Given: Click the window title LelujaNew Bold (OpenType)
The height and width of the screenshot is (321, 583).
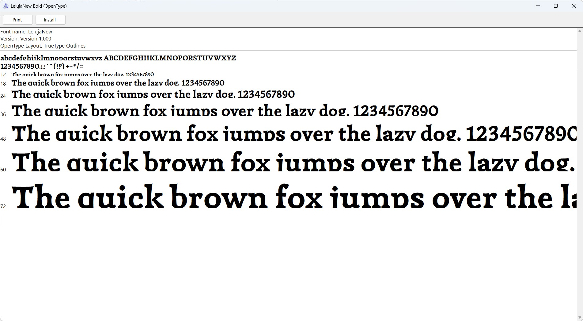Looking at the screenshot, I should pos(39,6).
